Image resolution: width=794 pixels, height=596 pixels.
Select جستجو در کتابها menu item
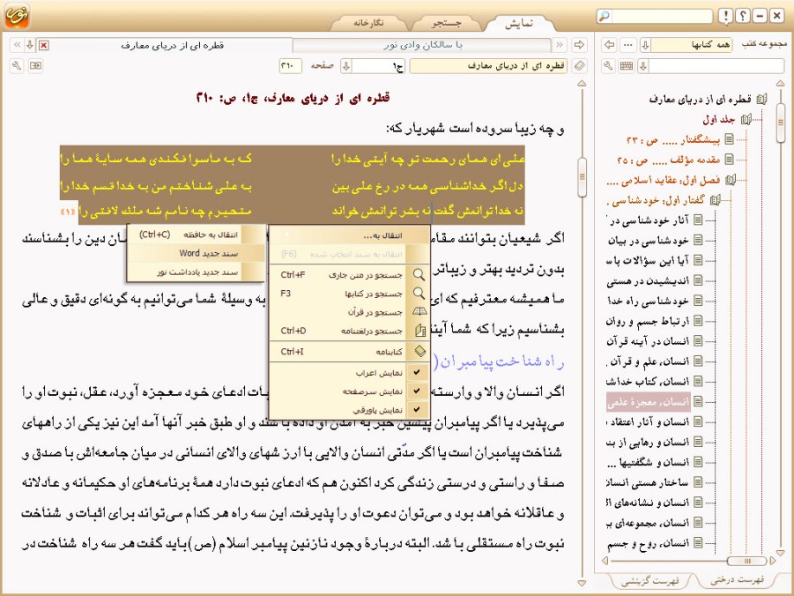[349, 294]
